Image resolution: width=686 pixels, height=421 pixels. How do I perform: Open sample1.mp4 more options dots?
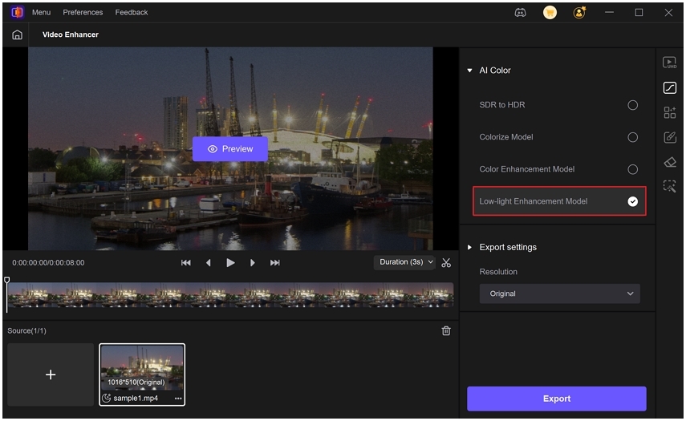coord(178,399)
